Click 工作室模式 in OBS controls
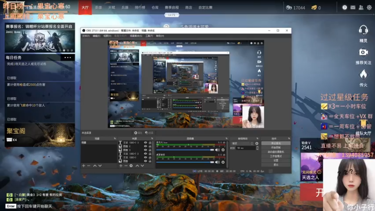Screen dimensions: 375x211 276,156
